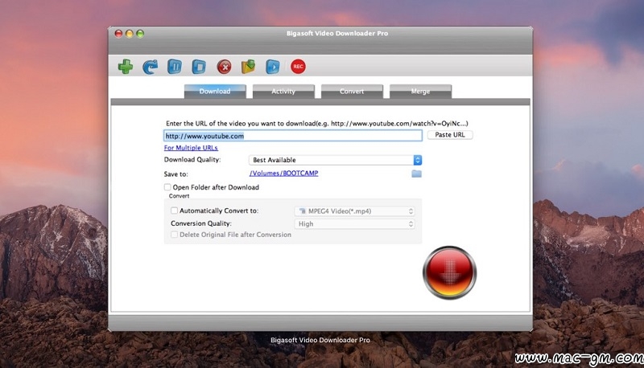Enable Open Folder after Download checkbox
The width and height of the screenshot is (644, 368).
tap(167, 187)
